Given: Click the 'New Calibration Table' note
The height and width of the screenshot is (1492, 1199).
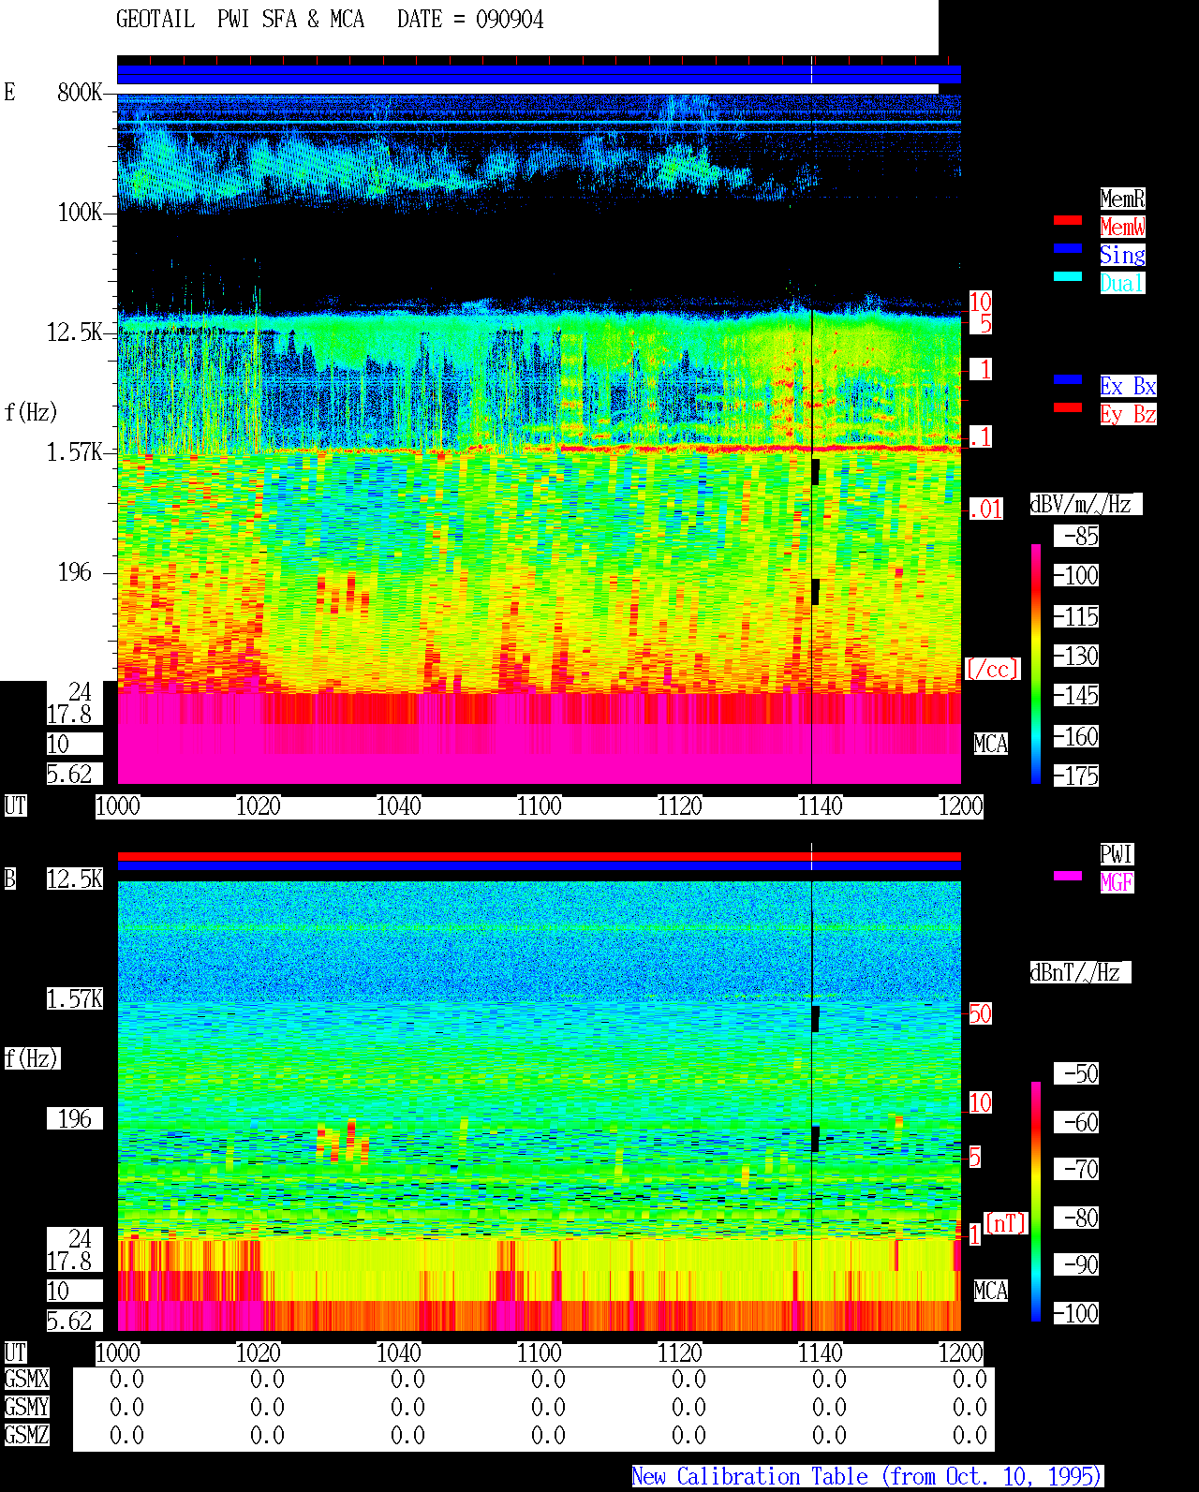Looking at the screenshot, I should coord(867,1476).
